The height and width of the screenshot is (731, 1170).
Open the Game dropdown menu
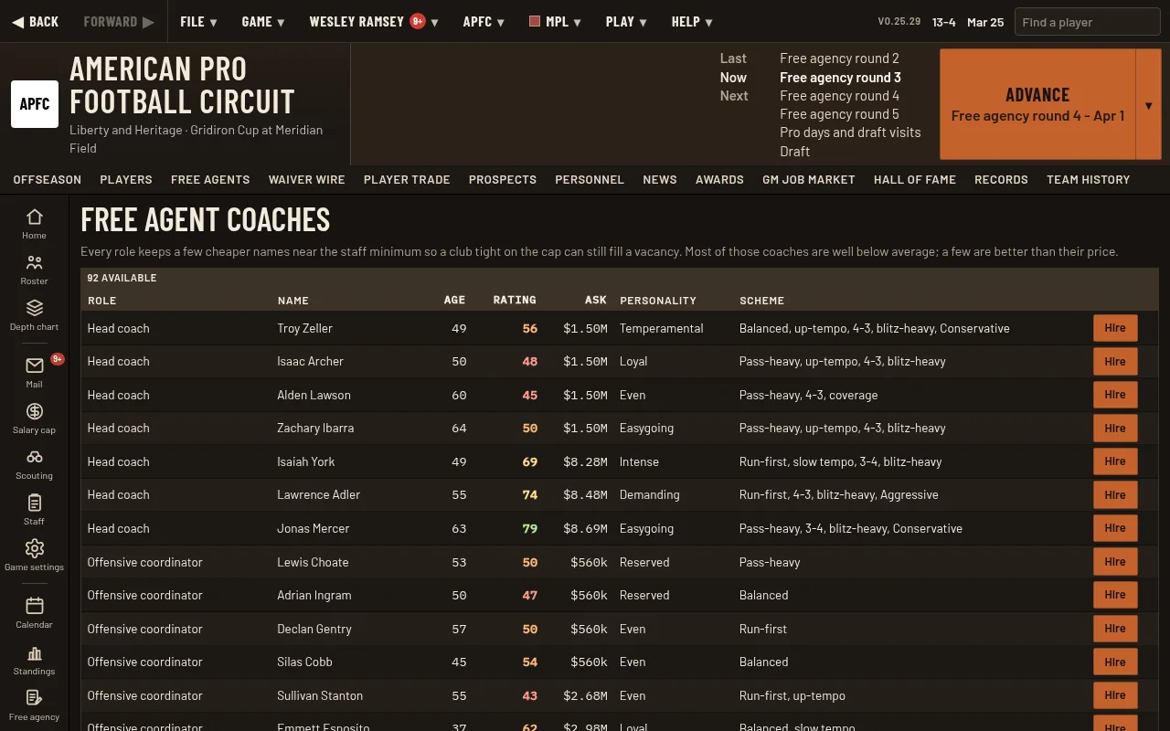263,22
